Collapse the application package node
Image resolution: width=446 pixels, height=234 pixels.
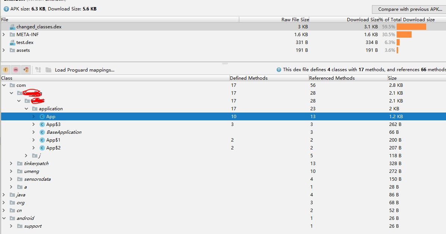(27, 109)
